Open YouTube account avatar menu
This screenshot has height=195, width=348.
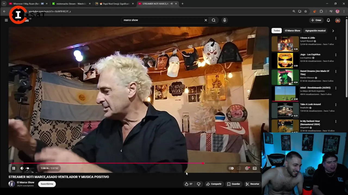coord(338,20)
